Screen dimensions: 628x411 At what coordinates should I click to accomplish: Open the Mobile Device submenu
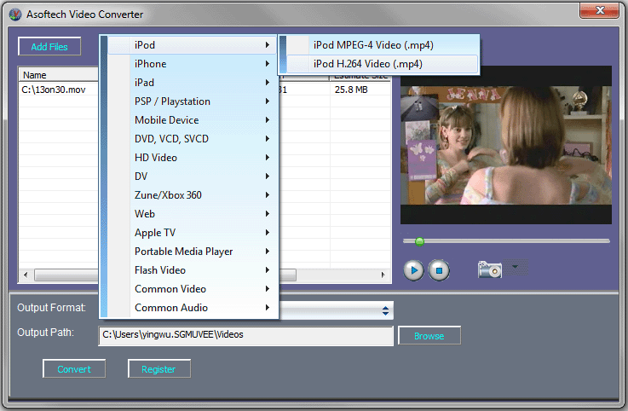[192, 120]
